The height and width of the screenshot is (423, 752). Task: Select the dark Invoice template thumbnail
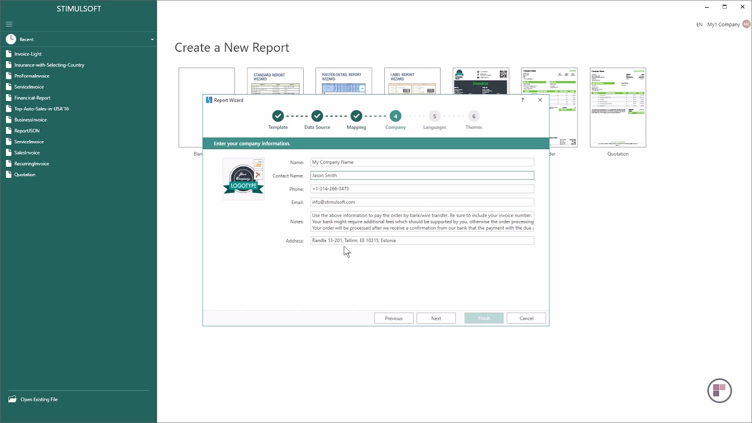point(481,82)
